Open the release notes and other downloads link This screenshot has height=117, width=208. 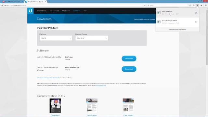pos(48,78)
